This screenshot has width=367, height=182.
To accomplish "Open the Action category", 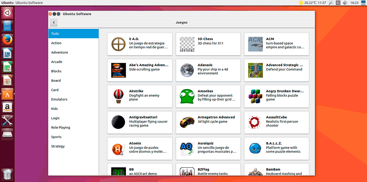I will [73, 43].
